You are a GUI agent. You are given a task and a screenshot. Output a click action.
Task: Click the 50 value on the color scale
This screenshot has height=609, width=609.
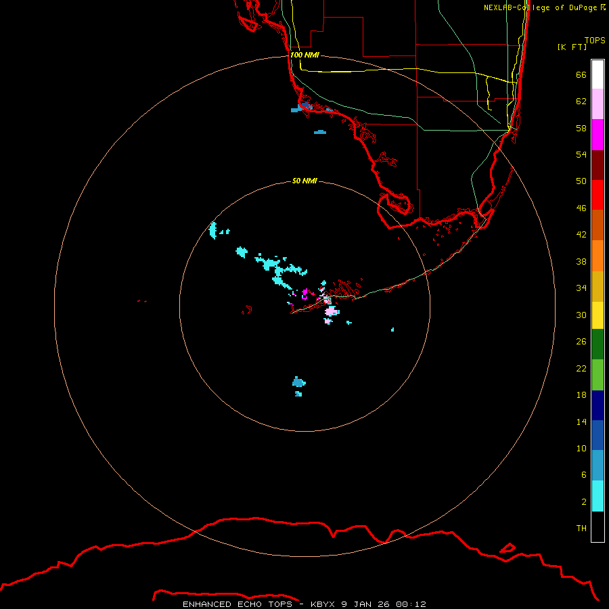click(x=581, y=181)
